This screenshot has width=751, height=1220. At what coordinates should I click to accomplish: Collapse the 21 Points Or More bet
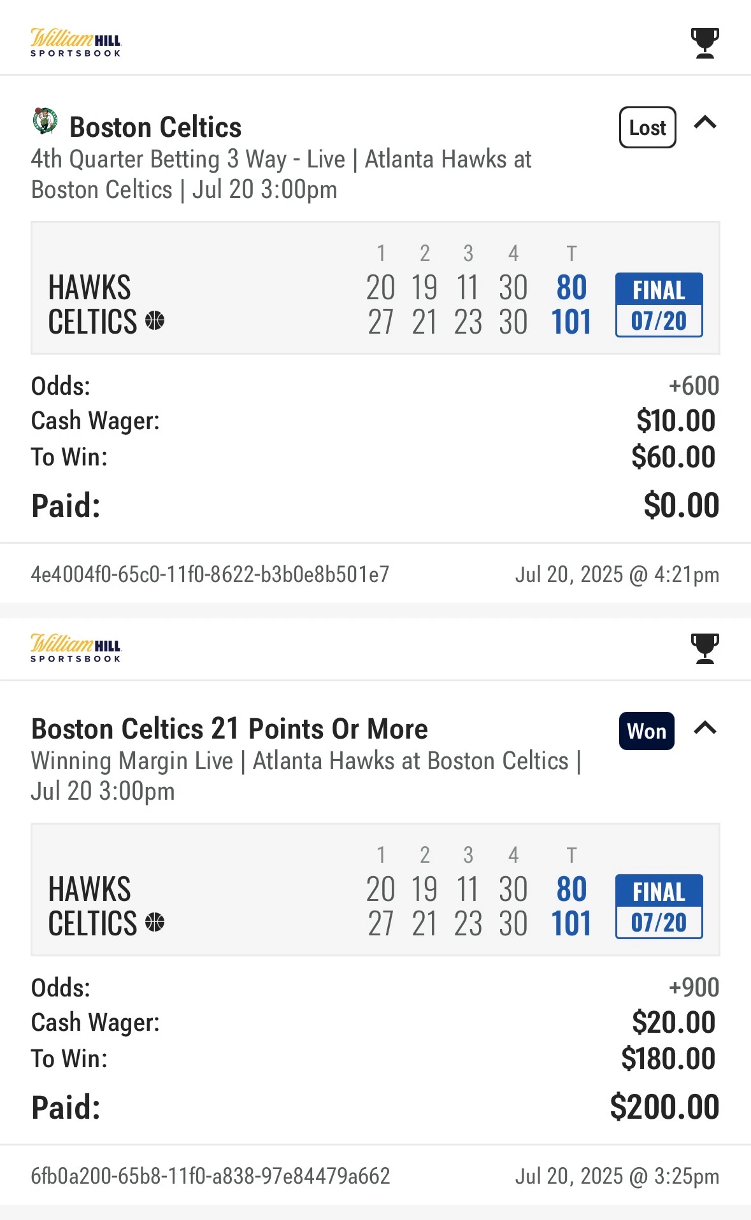(x=705, y=728)
